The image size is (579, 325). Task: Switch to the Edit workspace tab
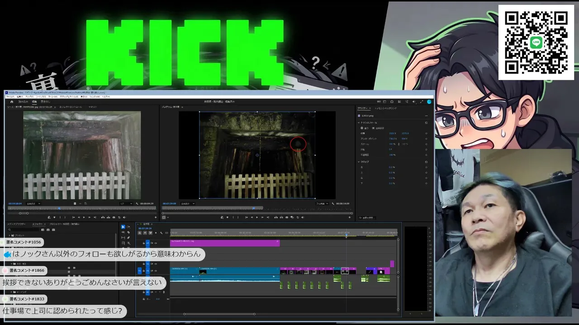[34, 102]
